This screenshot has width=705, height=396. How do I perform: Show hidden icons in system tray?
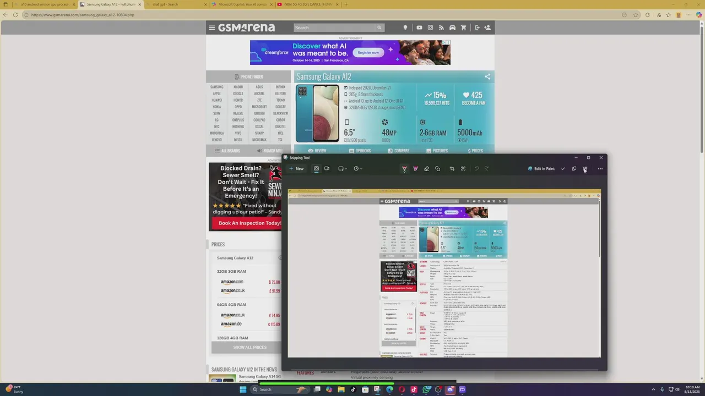653,389
